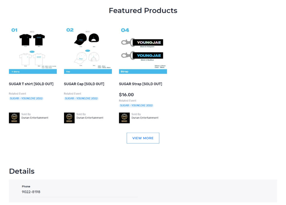Viewport: 286px width, 205px height.
Task: Open SUGAR Strap [SOLD OUT] title
Action: 140,84
